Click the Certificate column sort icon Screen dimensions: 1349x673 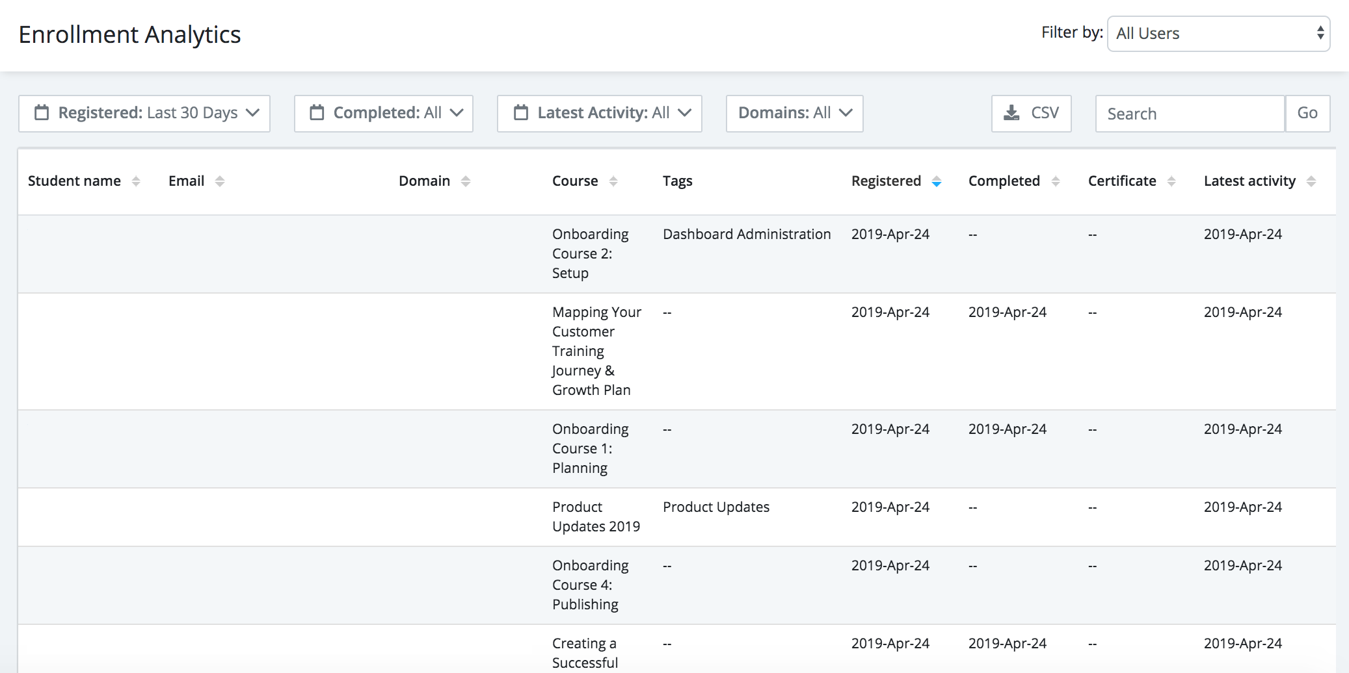[x=1171, y=181]
